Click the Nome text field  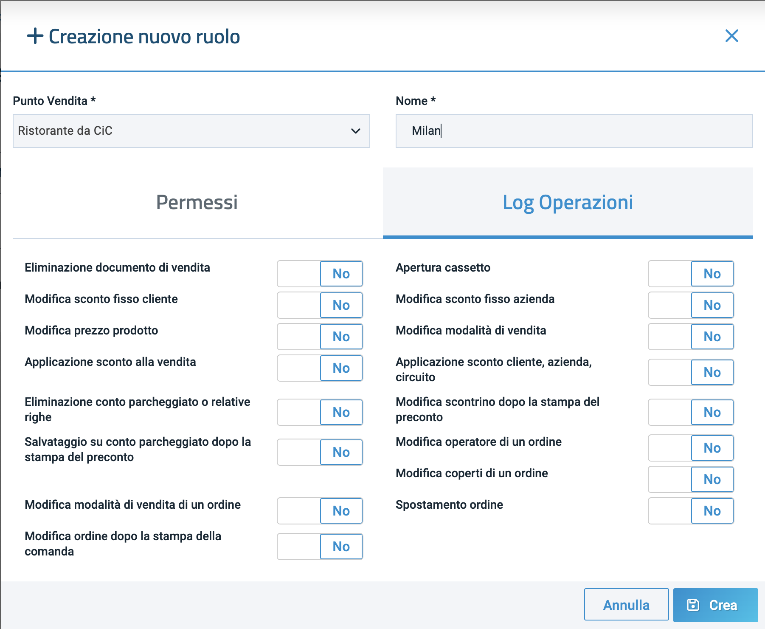pos(574,131)
